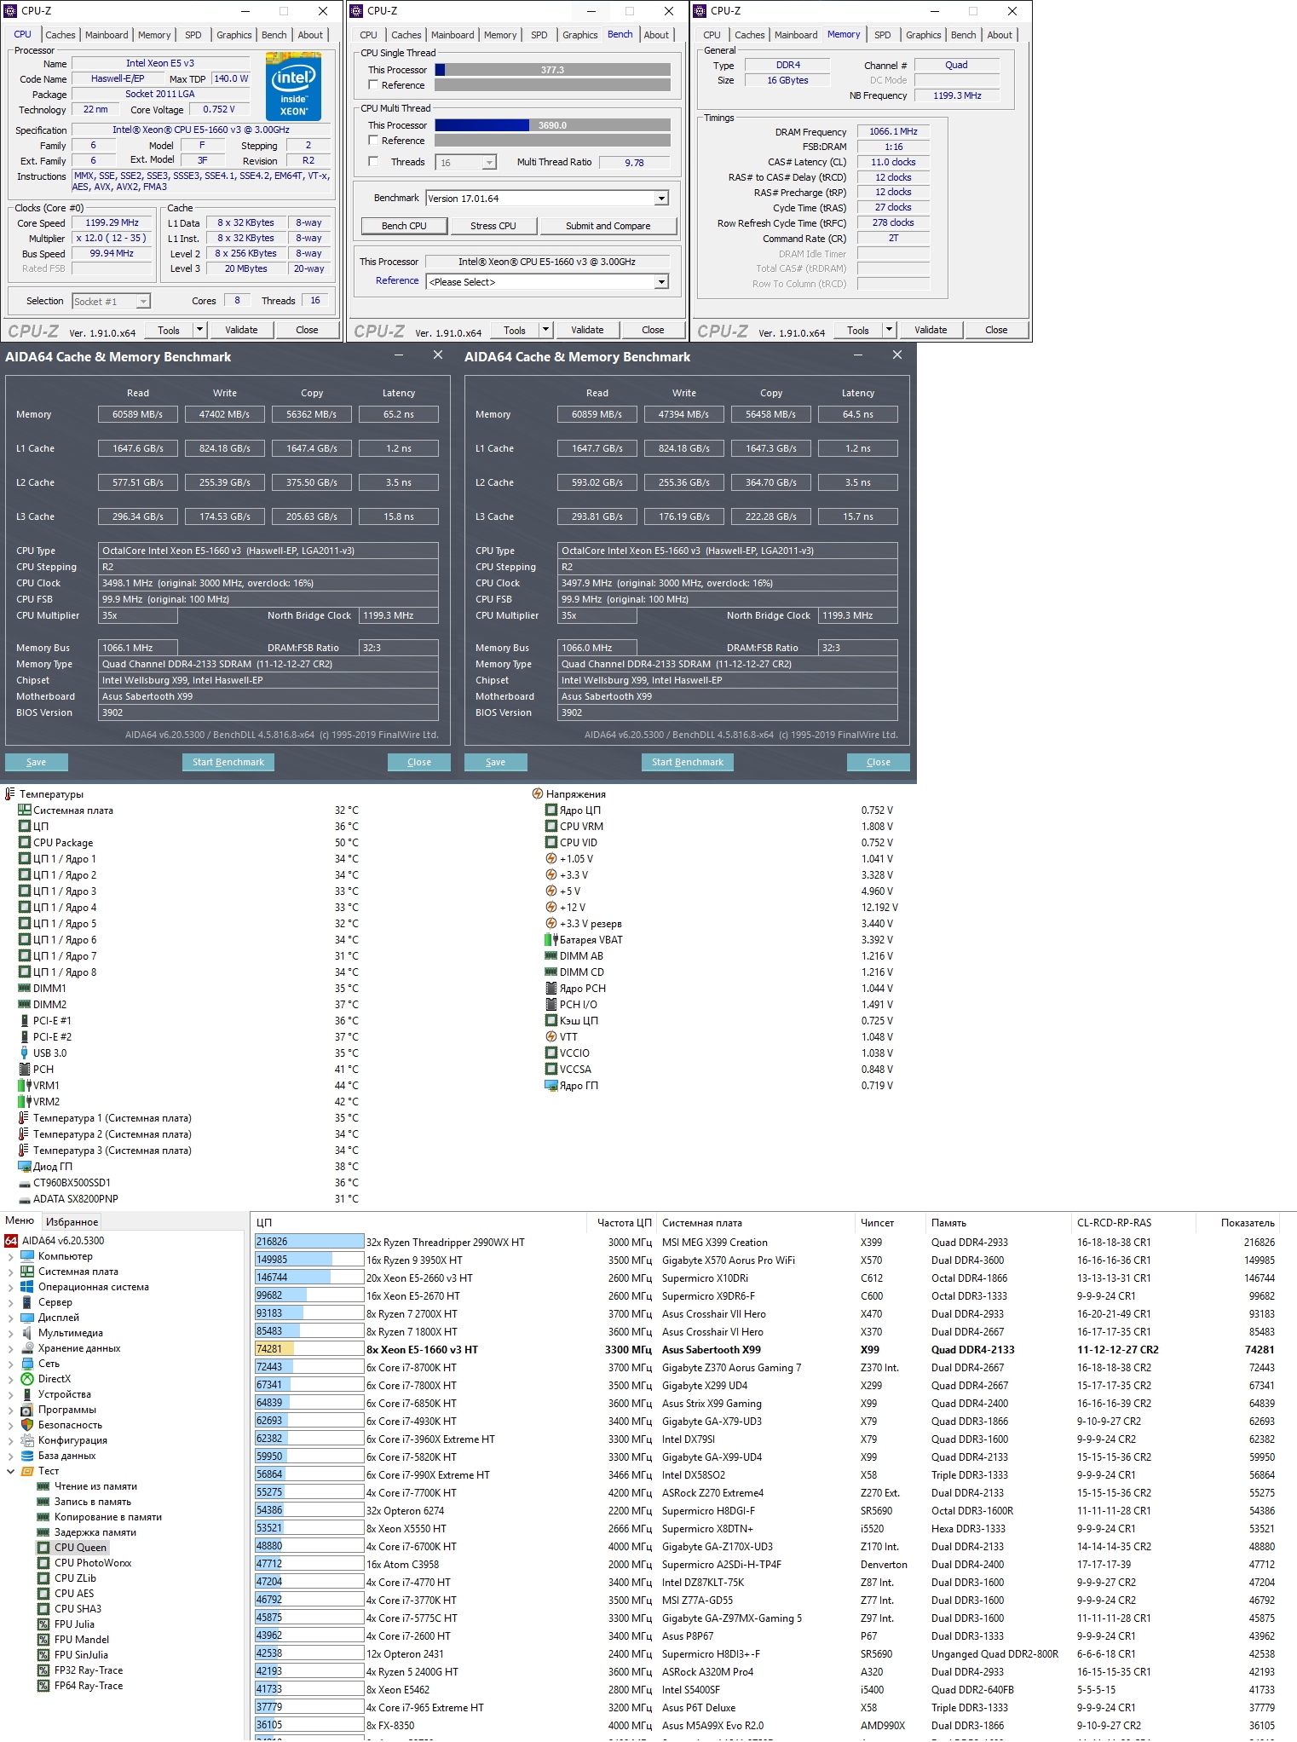Click the Конфигурация icon
This screenshot has height=1742, width=1297.
[x=27, y=1440]
